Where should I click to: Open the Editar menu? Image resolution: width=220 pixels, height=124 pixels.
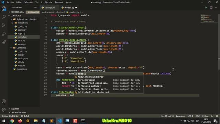tap(19, 2)
